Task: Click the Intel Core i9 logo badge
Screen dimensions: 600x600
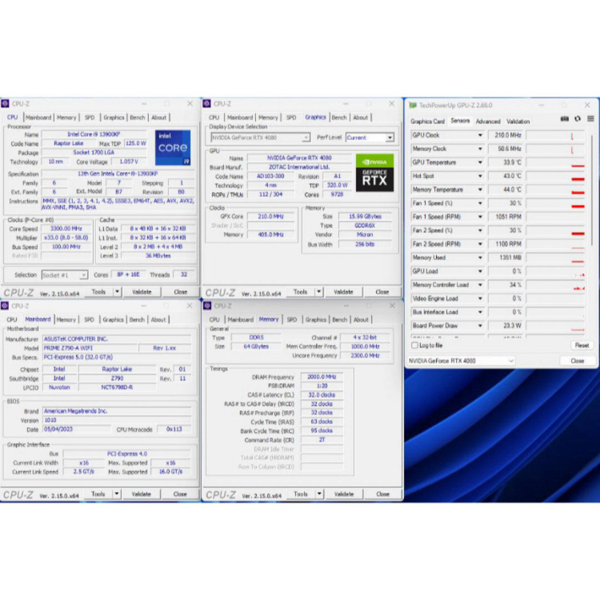Action: [173, 148]
